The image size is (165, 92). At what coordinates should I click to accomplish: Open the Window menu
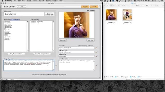[55, 1]
